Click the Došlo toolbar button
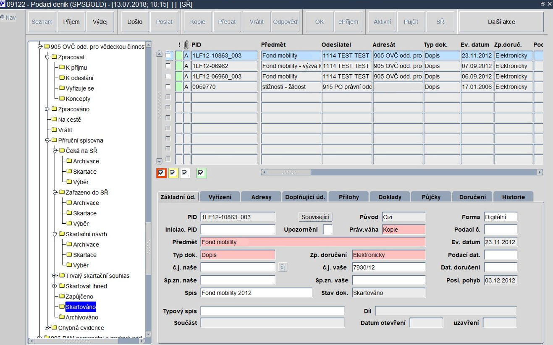 pyautogui.click(x=135, y=22)
